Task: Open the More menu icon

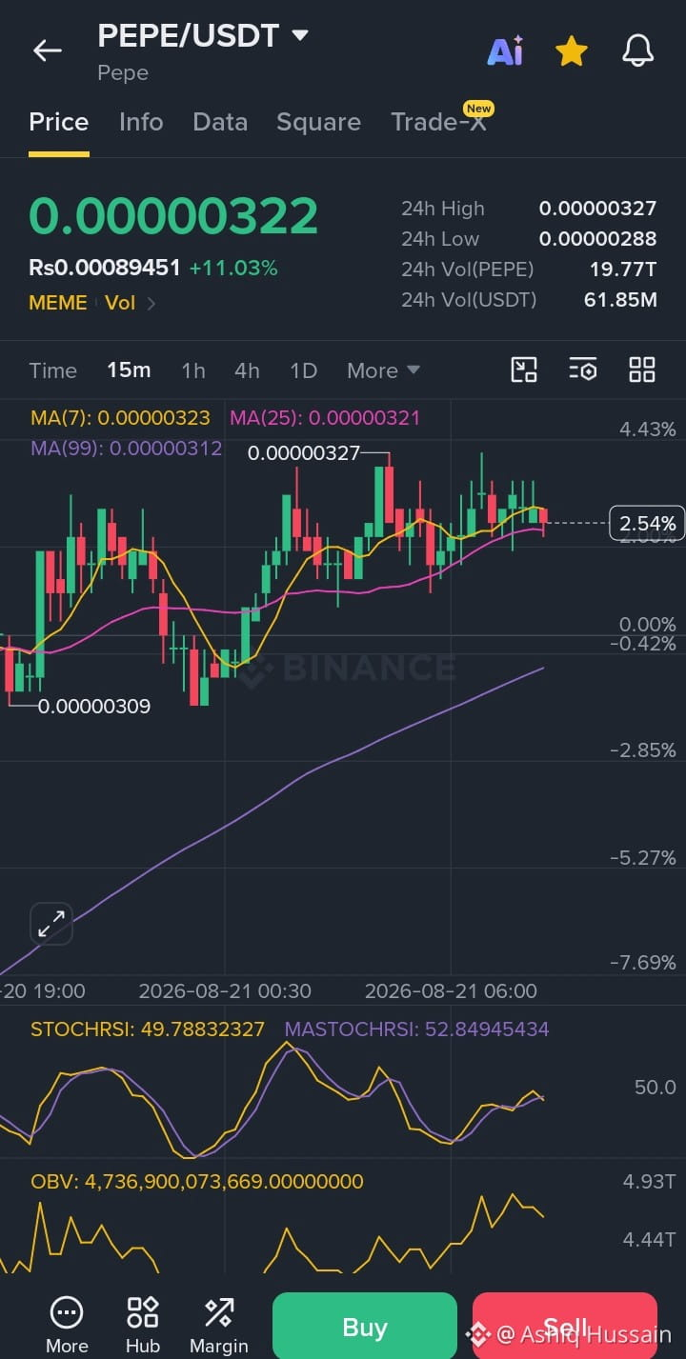Action: 67,1325
